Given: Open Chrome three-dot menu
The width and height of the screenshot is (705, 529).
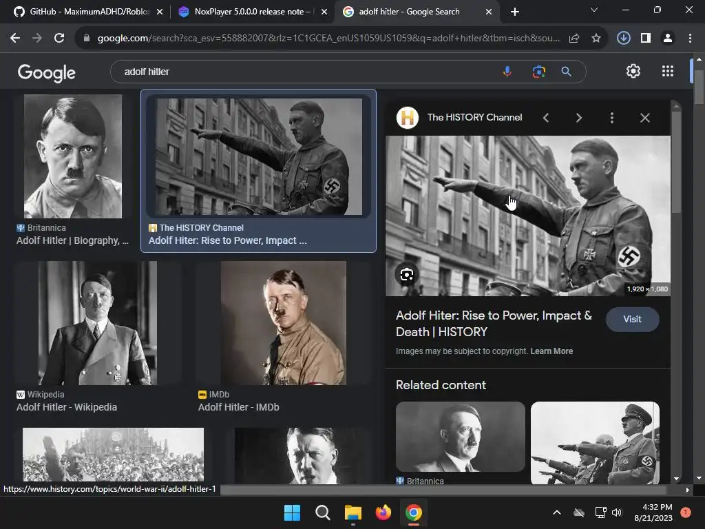Looking at the screenshot, I should tap(690, 39).
